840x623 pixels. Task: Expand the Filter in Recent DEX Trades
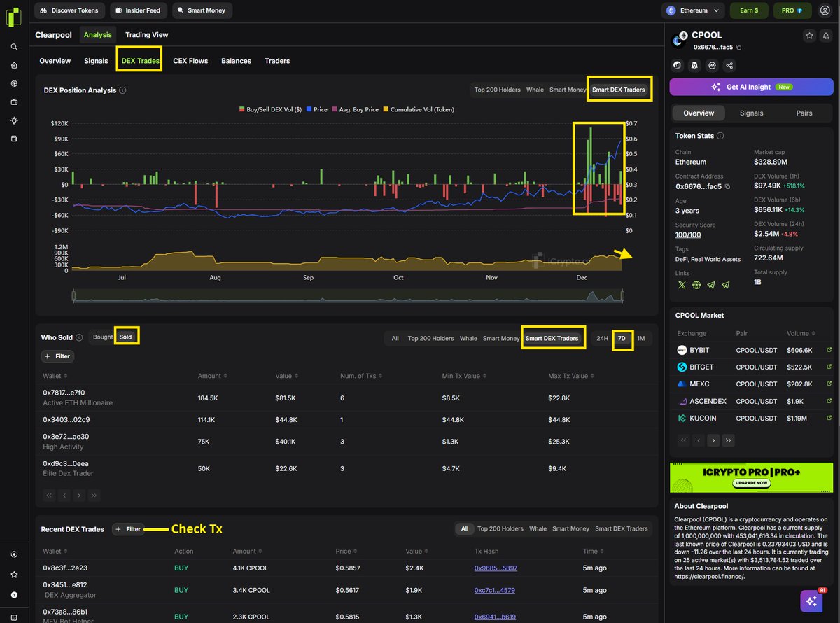click(128, 529)
